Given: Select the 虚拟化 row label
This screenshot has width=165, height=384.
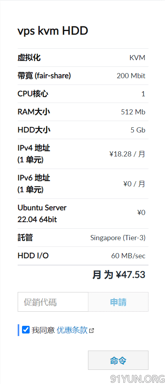Looking at the screenshot, I should (x=29, y=57).
